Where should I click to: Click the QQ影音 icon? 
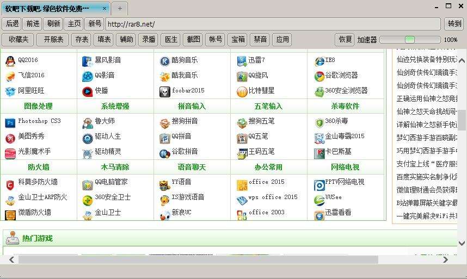87,77
